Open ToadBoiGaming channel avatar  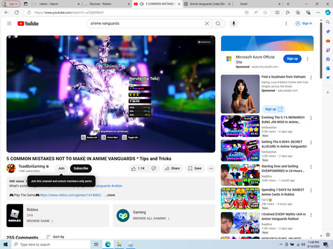[x=11, y=168]
